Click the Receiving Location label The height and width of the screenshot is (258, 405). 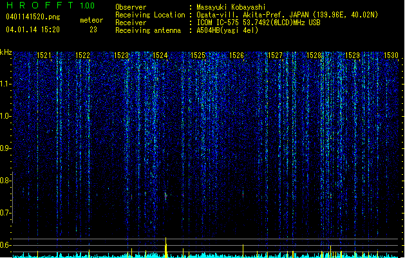150,15
